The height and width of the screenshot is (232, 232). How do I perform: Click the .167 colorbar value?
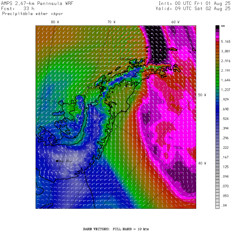[225, 157]
